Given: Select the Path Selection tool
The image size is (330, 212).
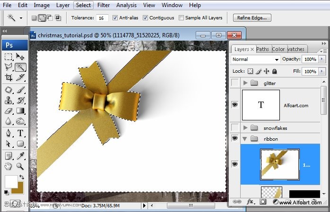Looking at the screenshot, I should point(9,144).
